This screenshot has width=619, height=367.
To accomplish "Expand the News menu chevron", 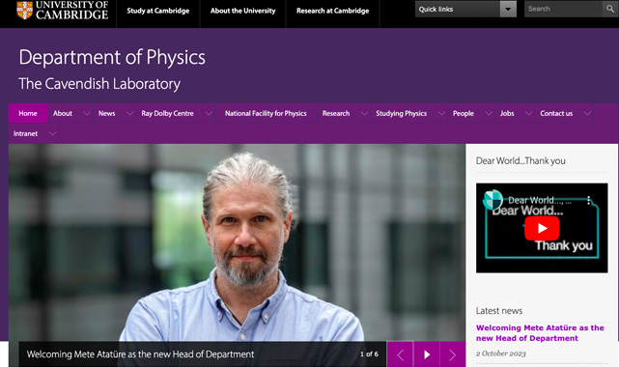I will (x=129, y=114).
